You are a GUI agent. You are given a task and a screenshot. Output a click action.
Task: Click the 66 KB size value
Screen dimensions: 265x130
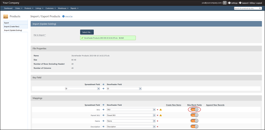[x=73, y=60]
